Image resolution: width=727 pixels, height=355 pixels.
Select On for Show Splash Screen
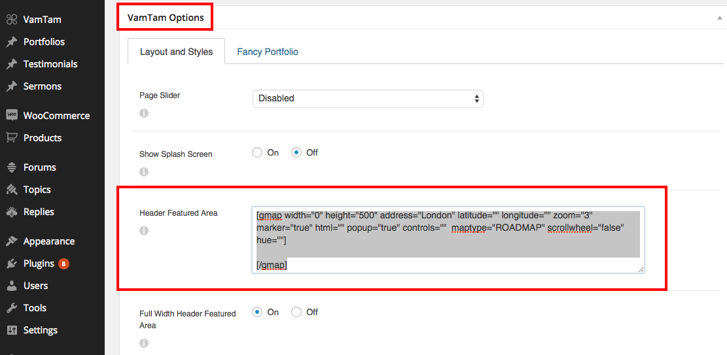[x=257, y=152]
